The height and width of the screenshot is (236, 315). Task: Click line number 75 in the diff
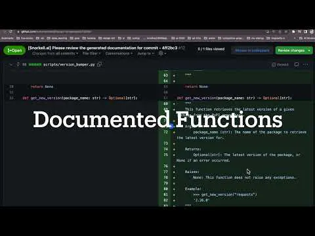pos(165,155)
